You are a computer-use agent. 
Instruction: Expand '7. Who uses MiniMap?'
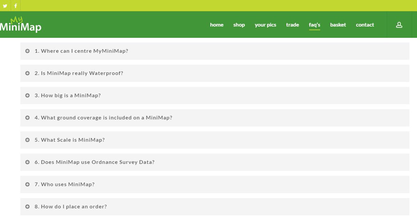point(215,184)
